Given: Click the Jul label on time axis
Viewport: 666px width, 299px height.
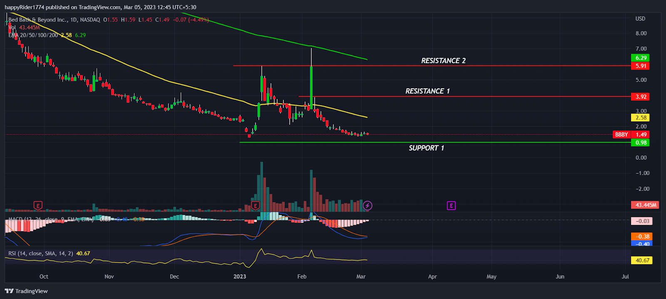Looking at the screenshot, I should [625, 277].
